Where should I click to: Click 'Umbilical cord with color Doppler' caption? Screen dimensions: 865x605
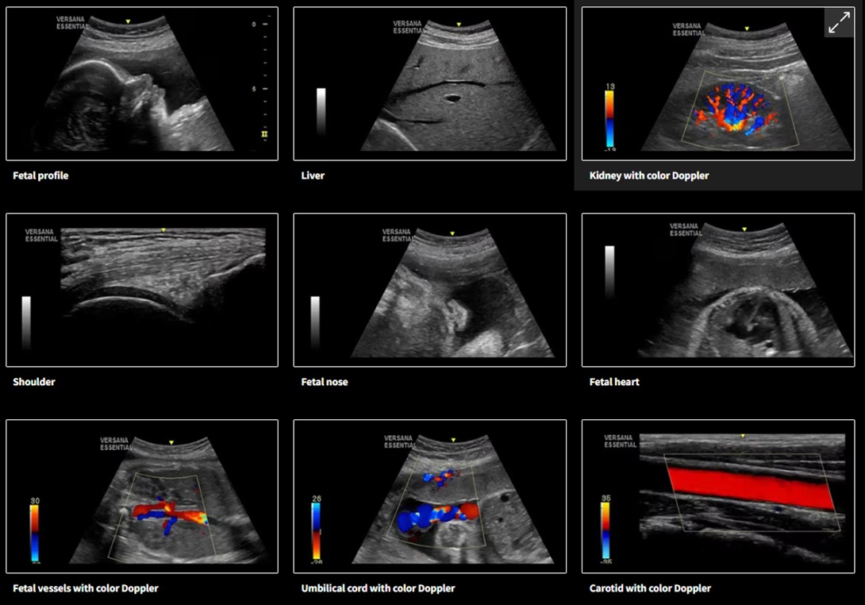tap(378, 588)
